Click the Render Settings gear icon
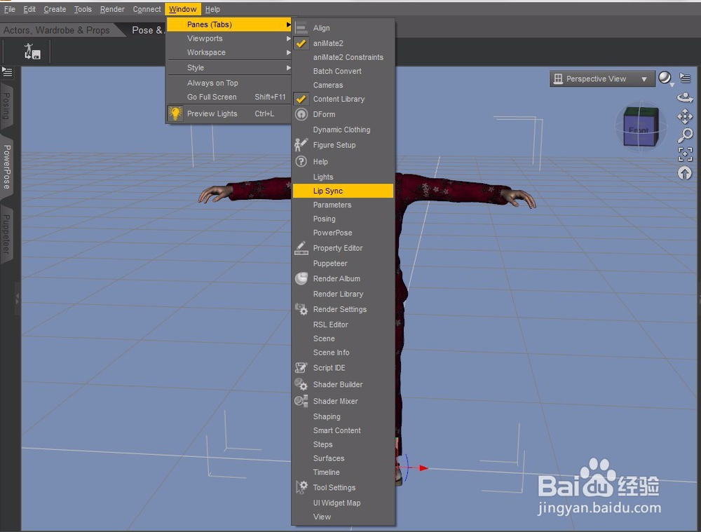The height and width of the screenshot is (532, 701). pos(301,309)
